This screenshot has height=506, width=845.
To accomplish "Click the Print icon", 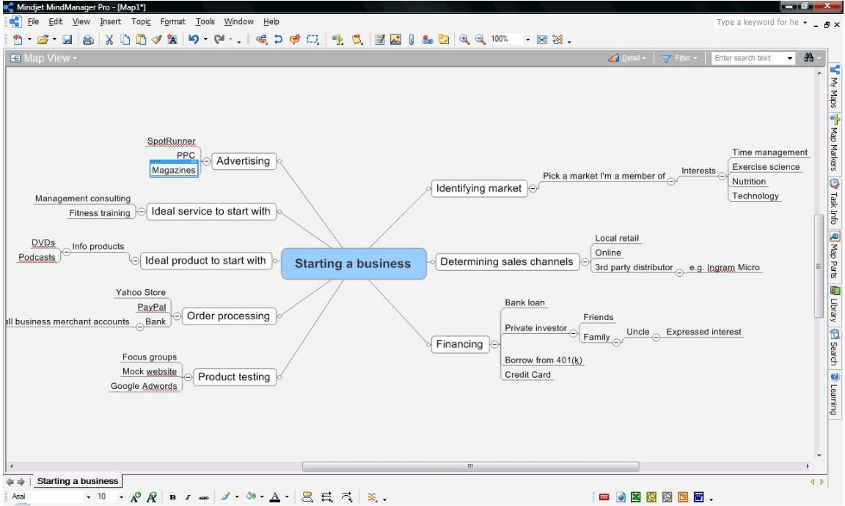I will click(88, 40).
